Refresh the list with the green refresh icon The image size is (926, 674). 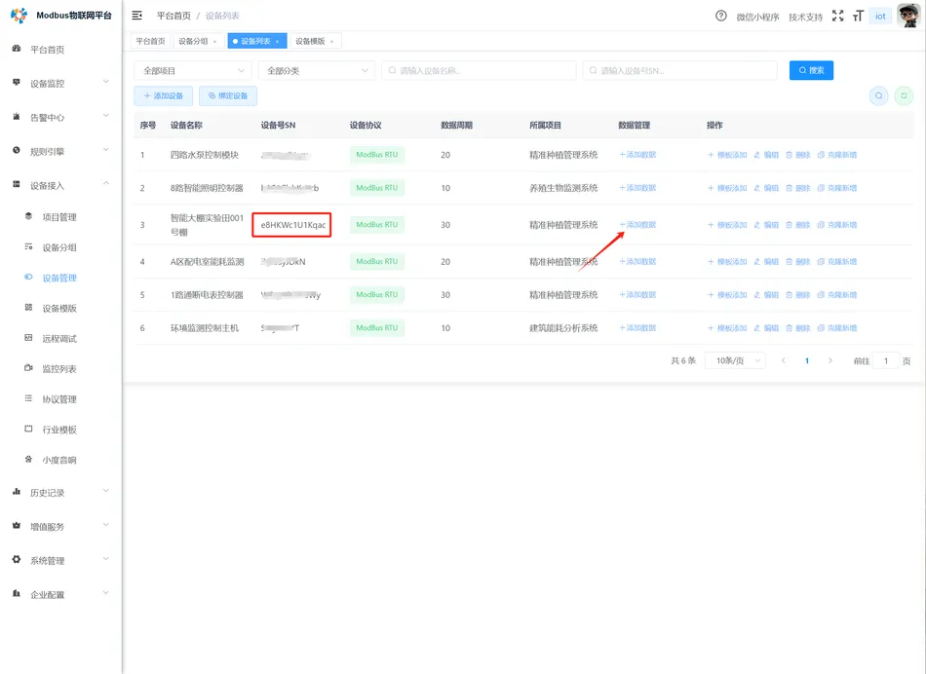[x=905, y=95]
